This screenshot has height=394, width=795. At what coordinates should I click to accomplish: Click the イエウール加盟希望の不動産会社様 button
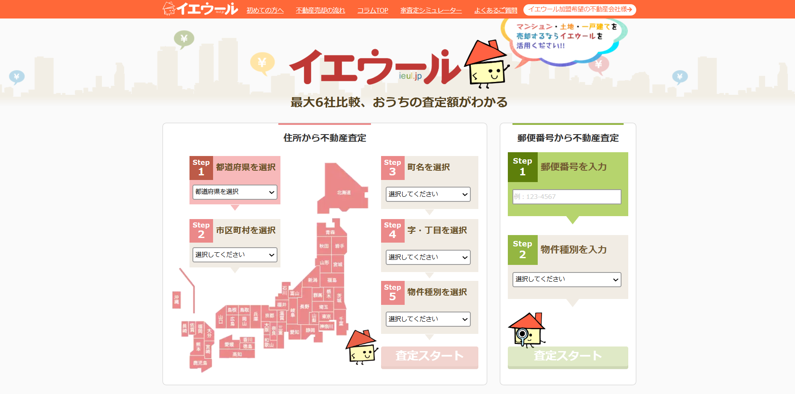pyautogui.click(x=580, y=10)
